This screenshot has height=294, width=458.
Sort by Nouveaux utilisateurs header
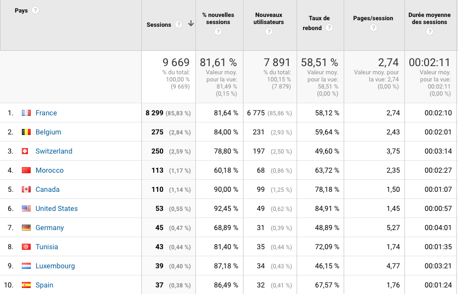[269, 19]
